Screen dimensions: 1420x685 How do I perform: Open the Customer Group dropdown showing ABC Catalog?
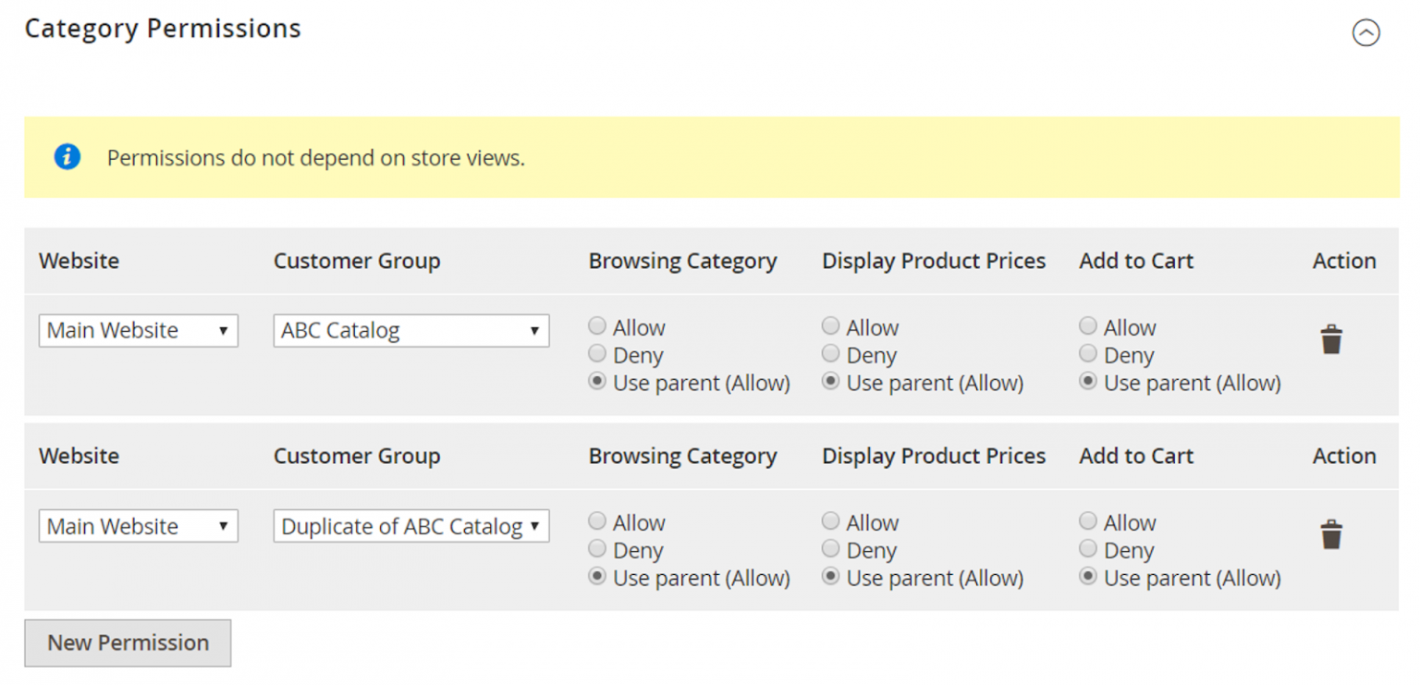tap(410, 330)
